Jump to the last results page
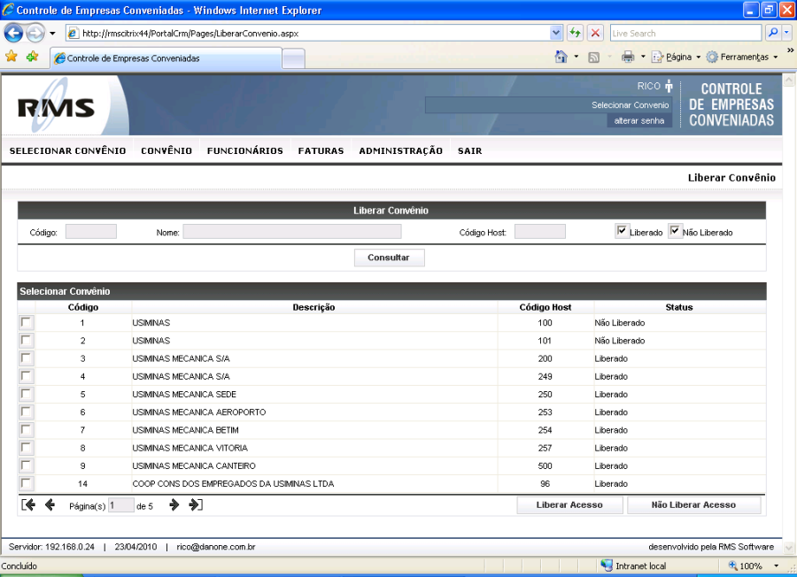Image resolution: width=797 pixels, height=577 pixels. point(196,504)
